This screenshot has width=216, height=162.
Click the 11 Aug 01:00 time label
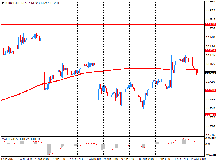point(164,159)
